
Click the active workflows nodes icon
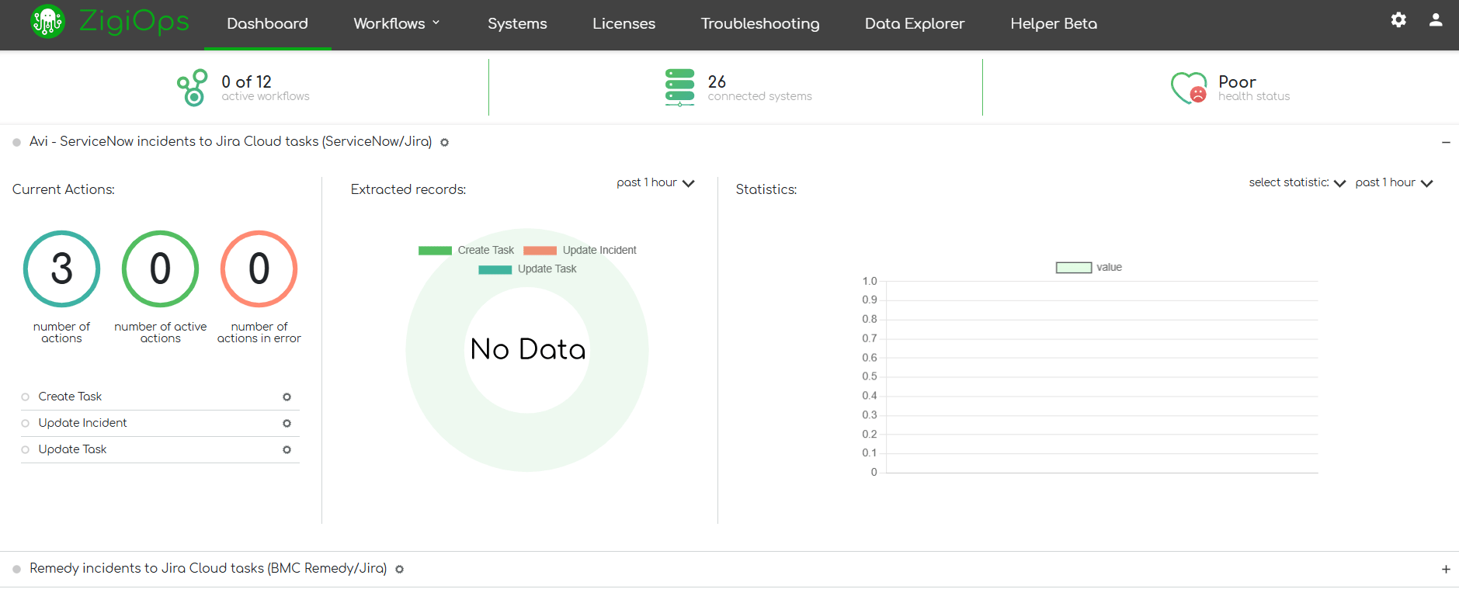[192, 88]
